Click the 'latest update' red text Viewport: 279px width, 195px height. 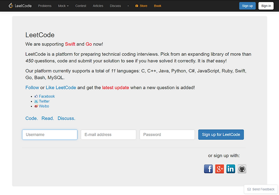pos(115,87)
